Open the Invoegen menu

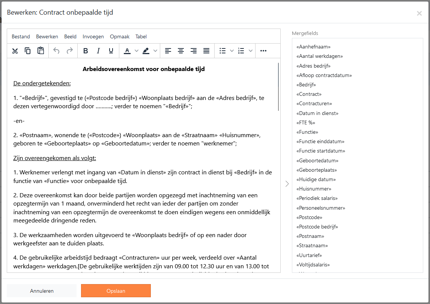[93, 36]
